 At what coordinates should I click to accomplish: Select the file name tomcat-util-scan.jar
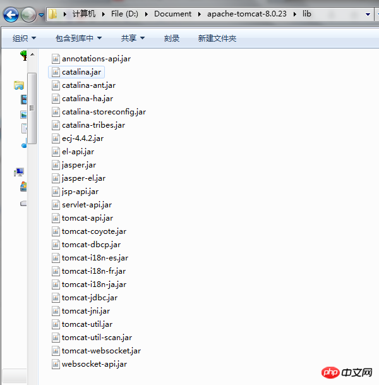pyautogui.click(x=97, y=338)
